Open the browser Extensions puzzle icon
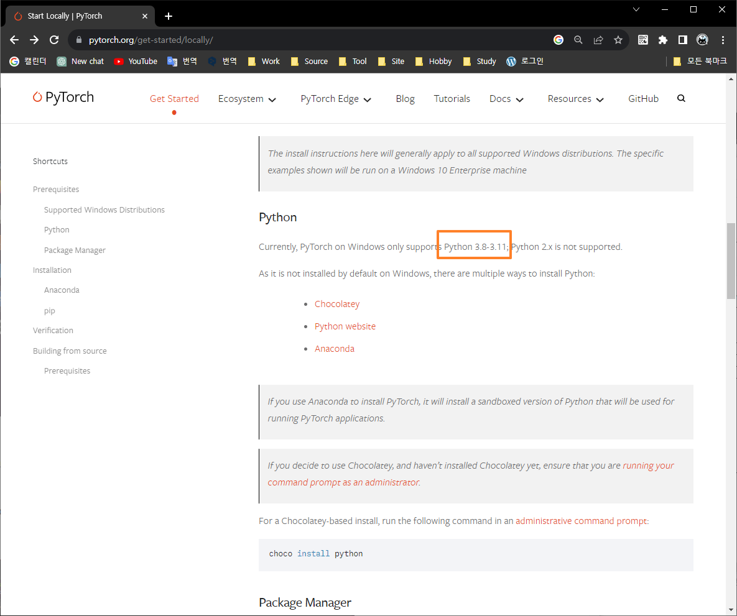Image resolution: width=737 pixels, height=616 pixels. point(662,39)
